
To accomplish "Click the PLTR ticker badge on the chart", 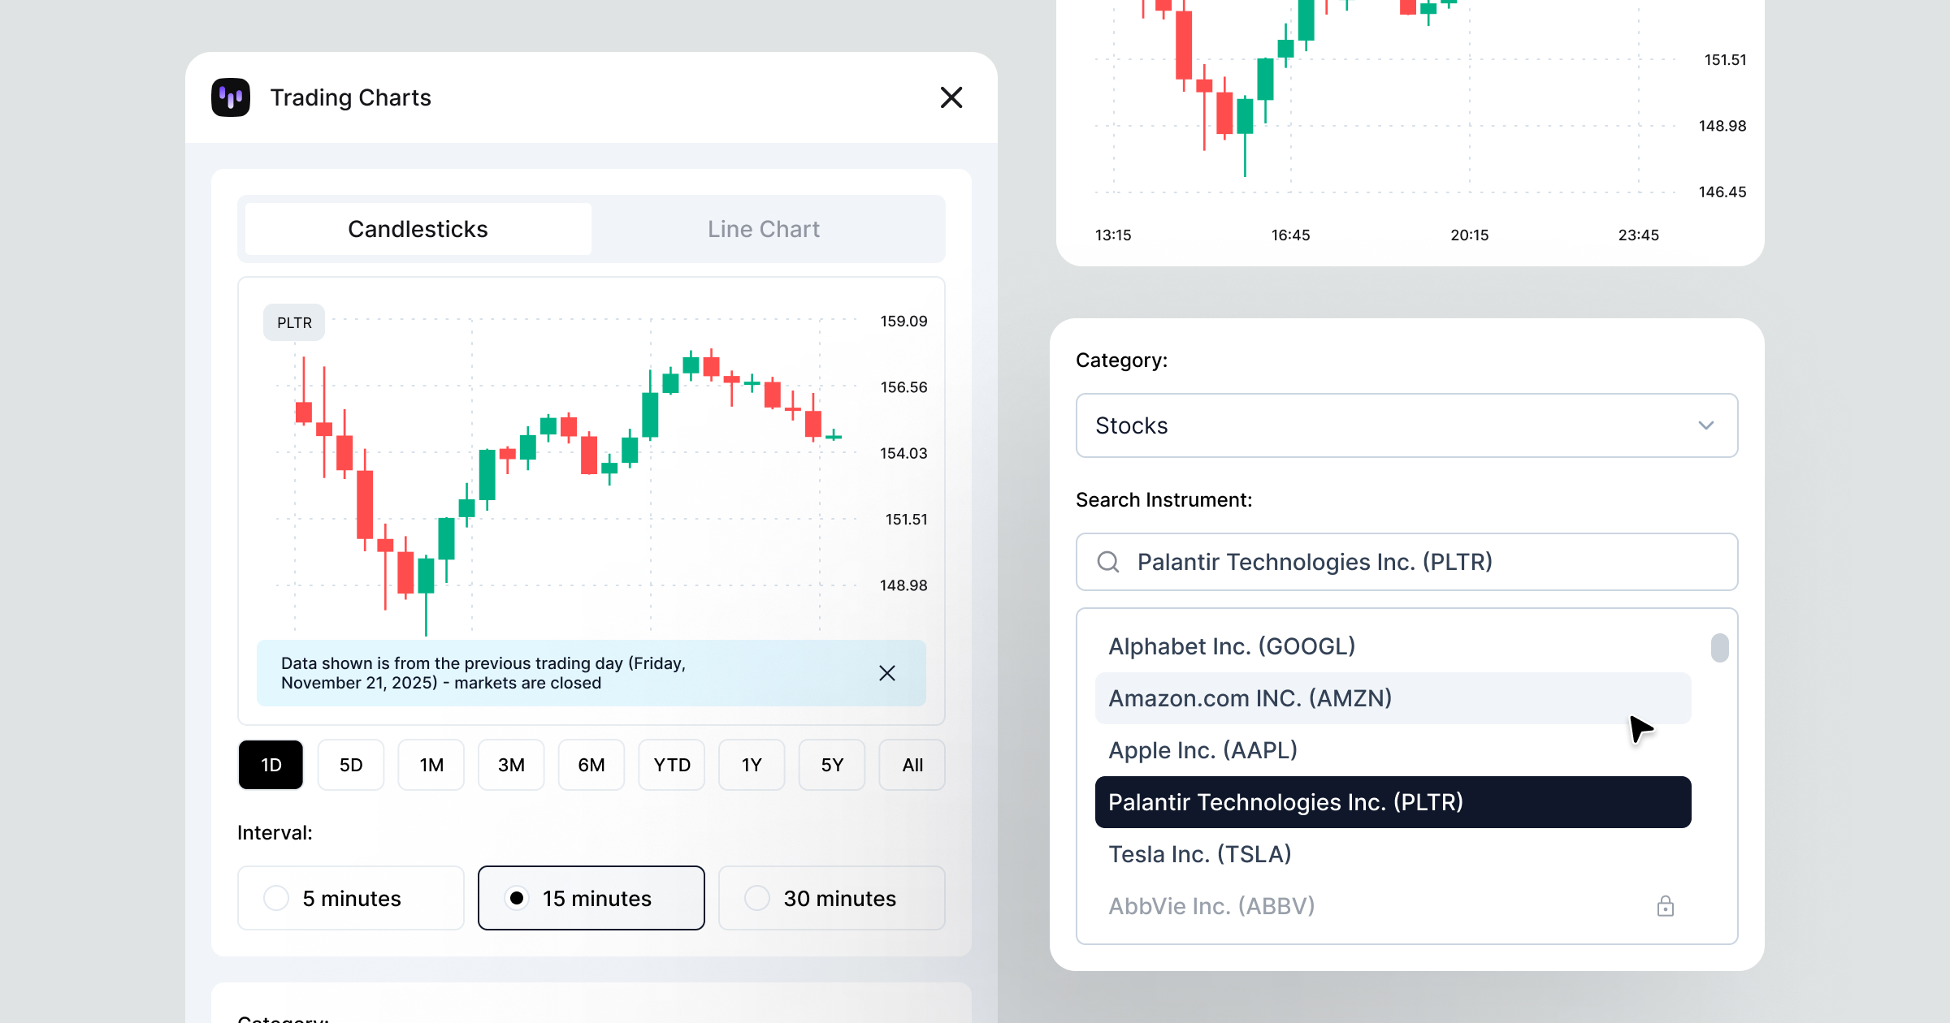I will pos(293,322).
